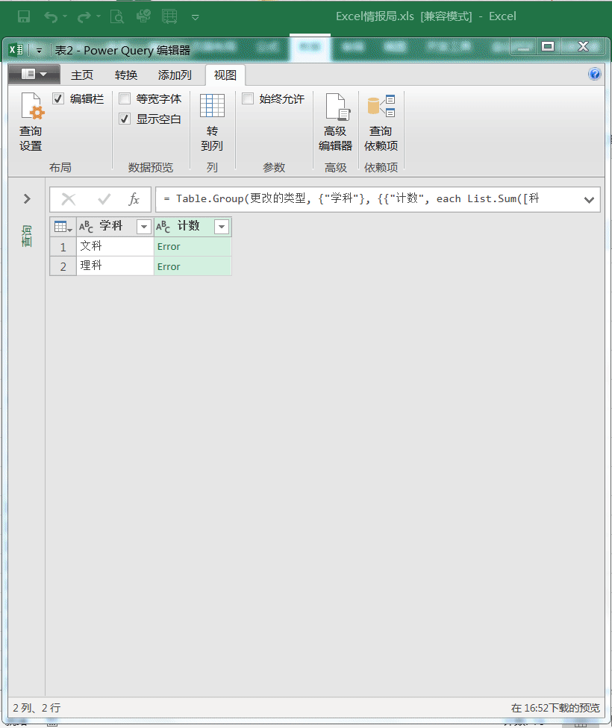The width and height of the screenshot is (612, 728).
Task: Select the 文科 cell in row 1
Action: (x=115, y=247)
